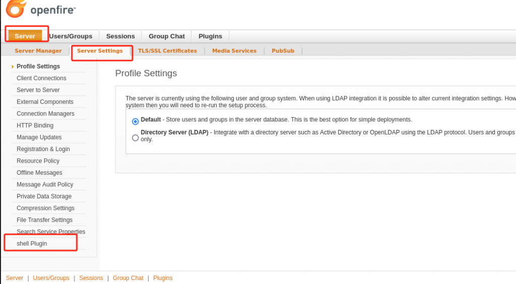Open Private Data Storage settings
Image resolution: width=516 pixels, height=284 pixels.
pos(44,196)
